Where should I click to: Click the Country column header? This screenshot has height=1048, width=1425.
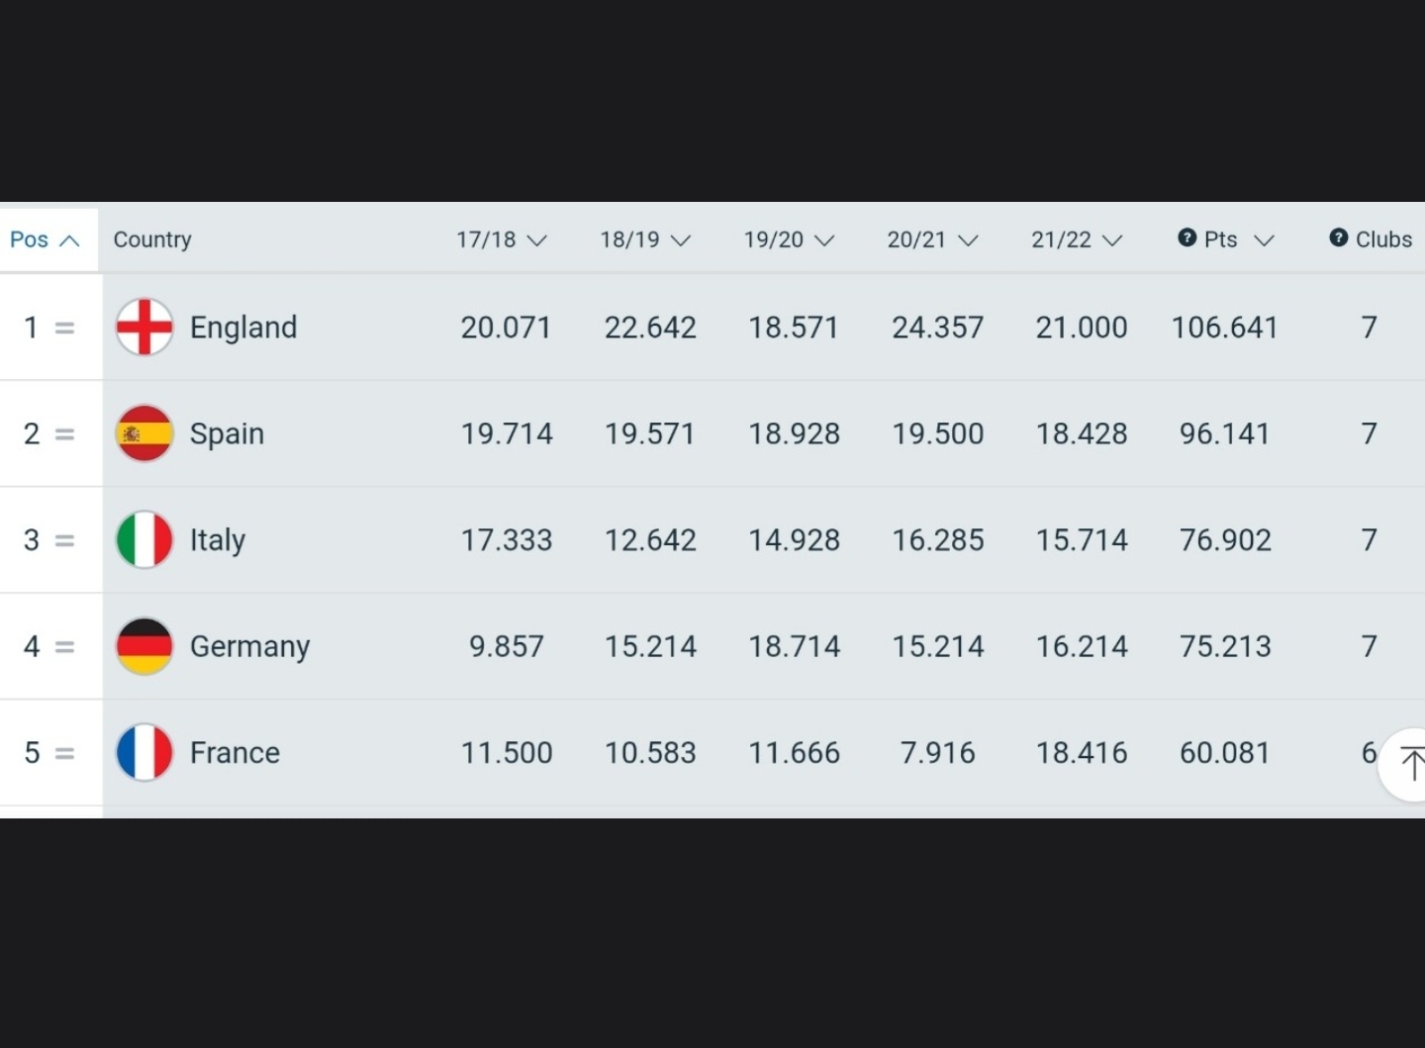(x=152, y=239)
